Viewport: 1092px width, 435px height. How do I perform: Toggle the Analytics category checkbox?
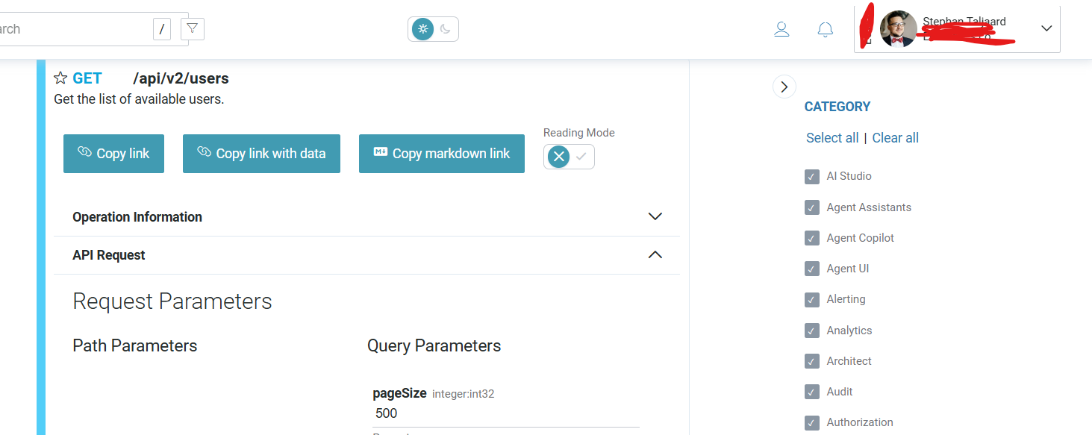(812, 331)
